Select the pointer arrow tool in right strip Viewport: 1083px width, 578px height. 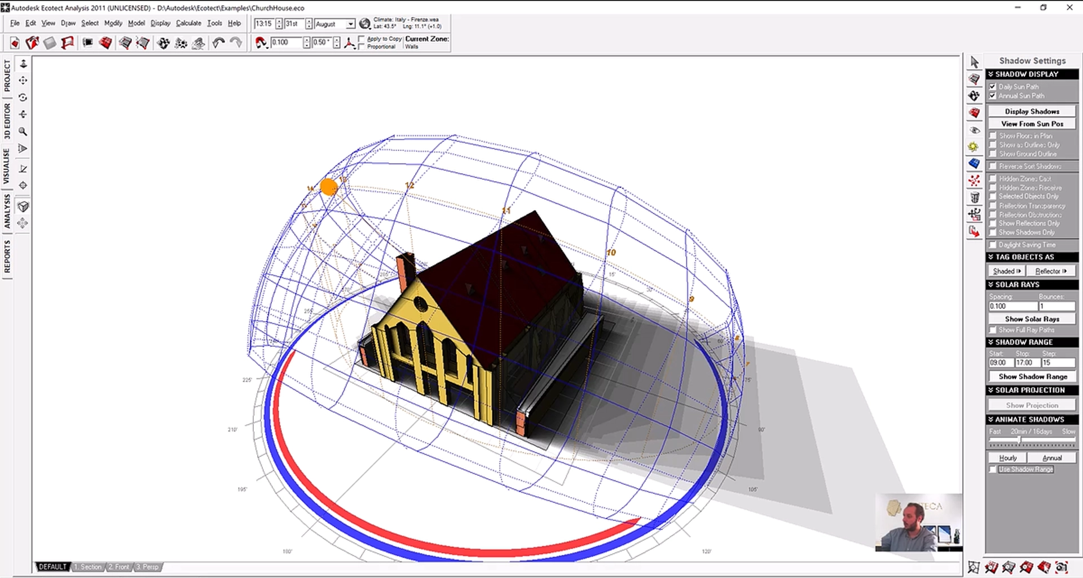[974, 62]
